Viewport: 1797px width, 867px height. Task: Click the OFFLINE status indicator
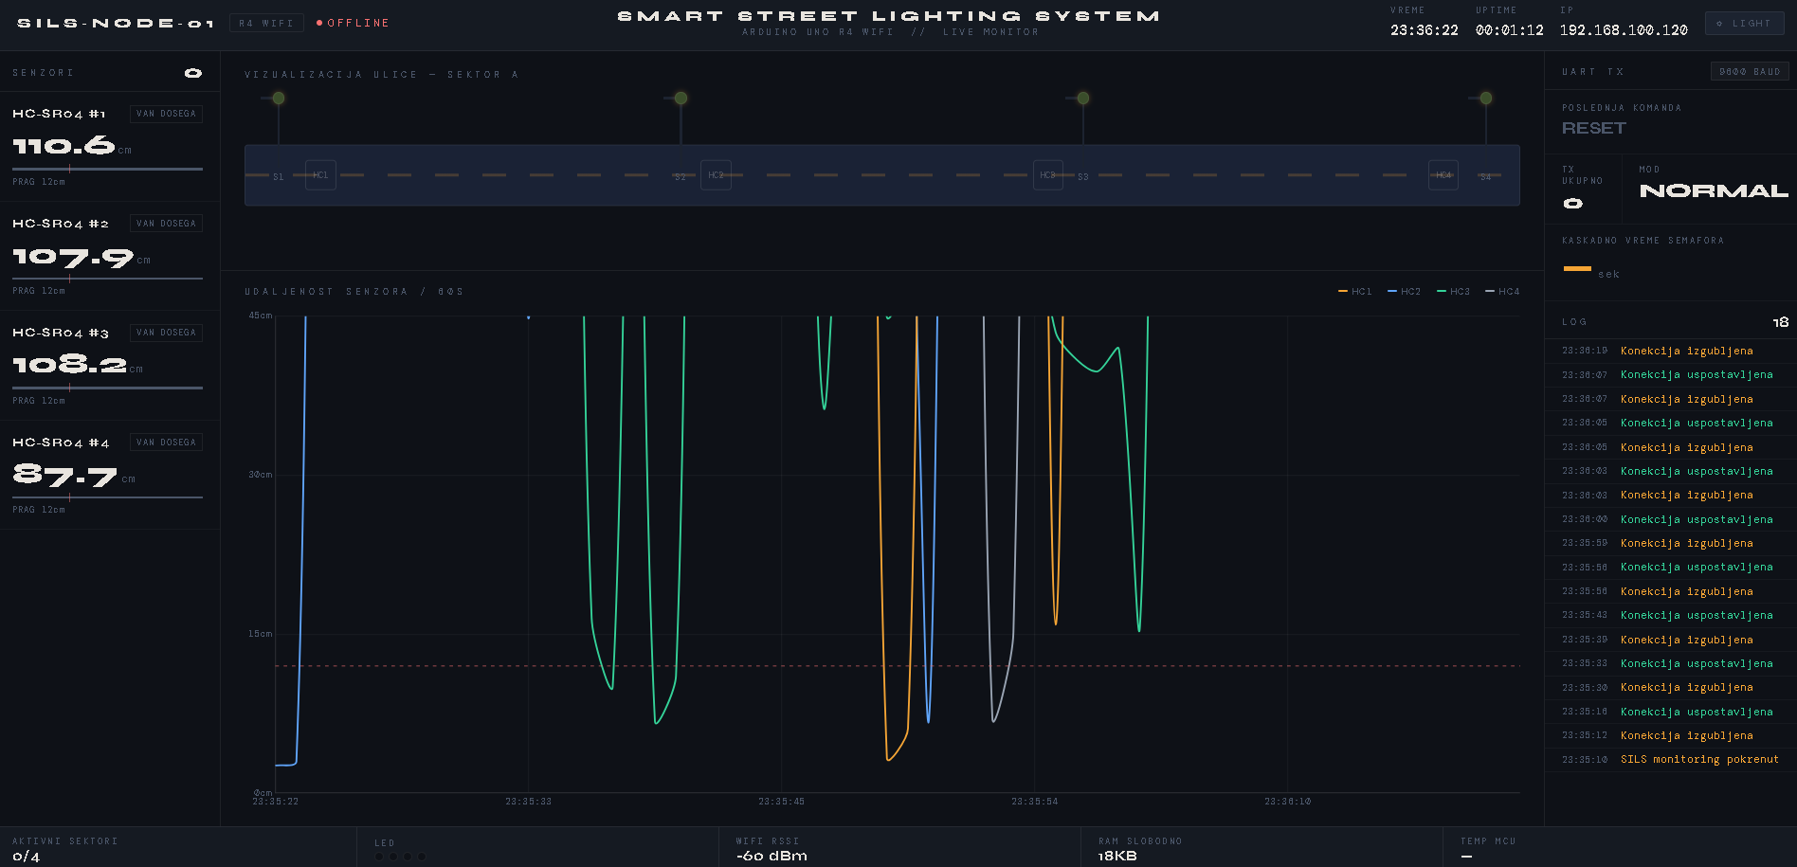click(353, 23)
